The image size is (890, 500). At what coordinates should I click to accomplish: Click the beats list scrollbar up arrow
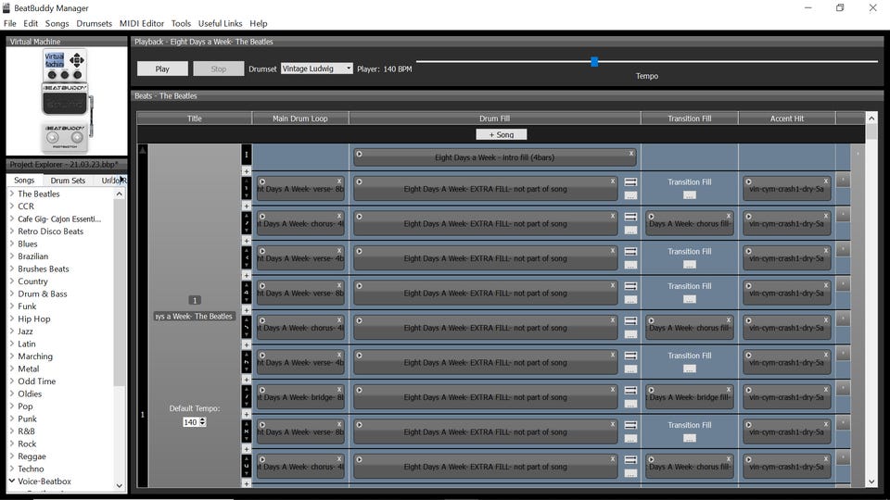click(x=871, y=118)
